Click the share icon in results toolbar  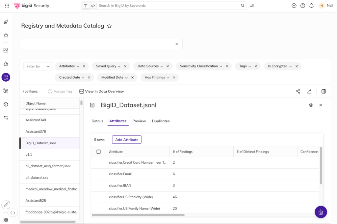coord(298,91)
